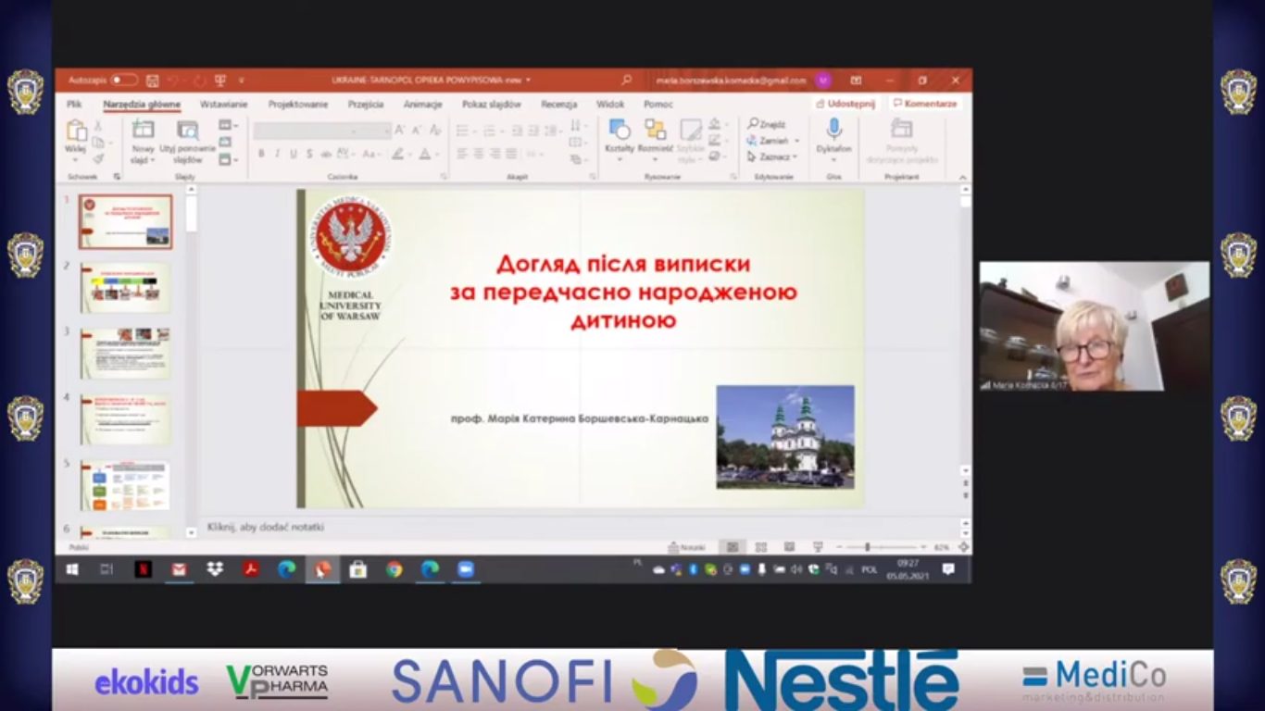The height and width of the screenshot is (711, 1265).
Task: Click the search magnifier in title bar
Action: pyautogui.click(x=627, y=81)
